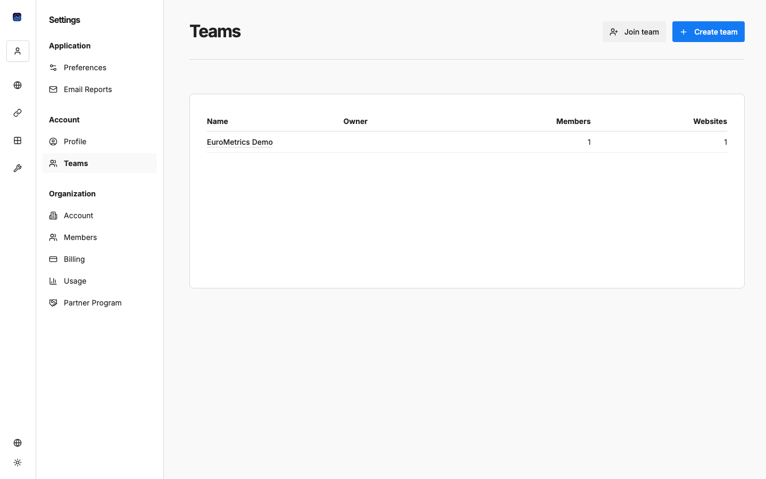Click the Owner column header
This screenshot has width=766, height=479.
355,121
